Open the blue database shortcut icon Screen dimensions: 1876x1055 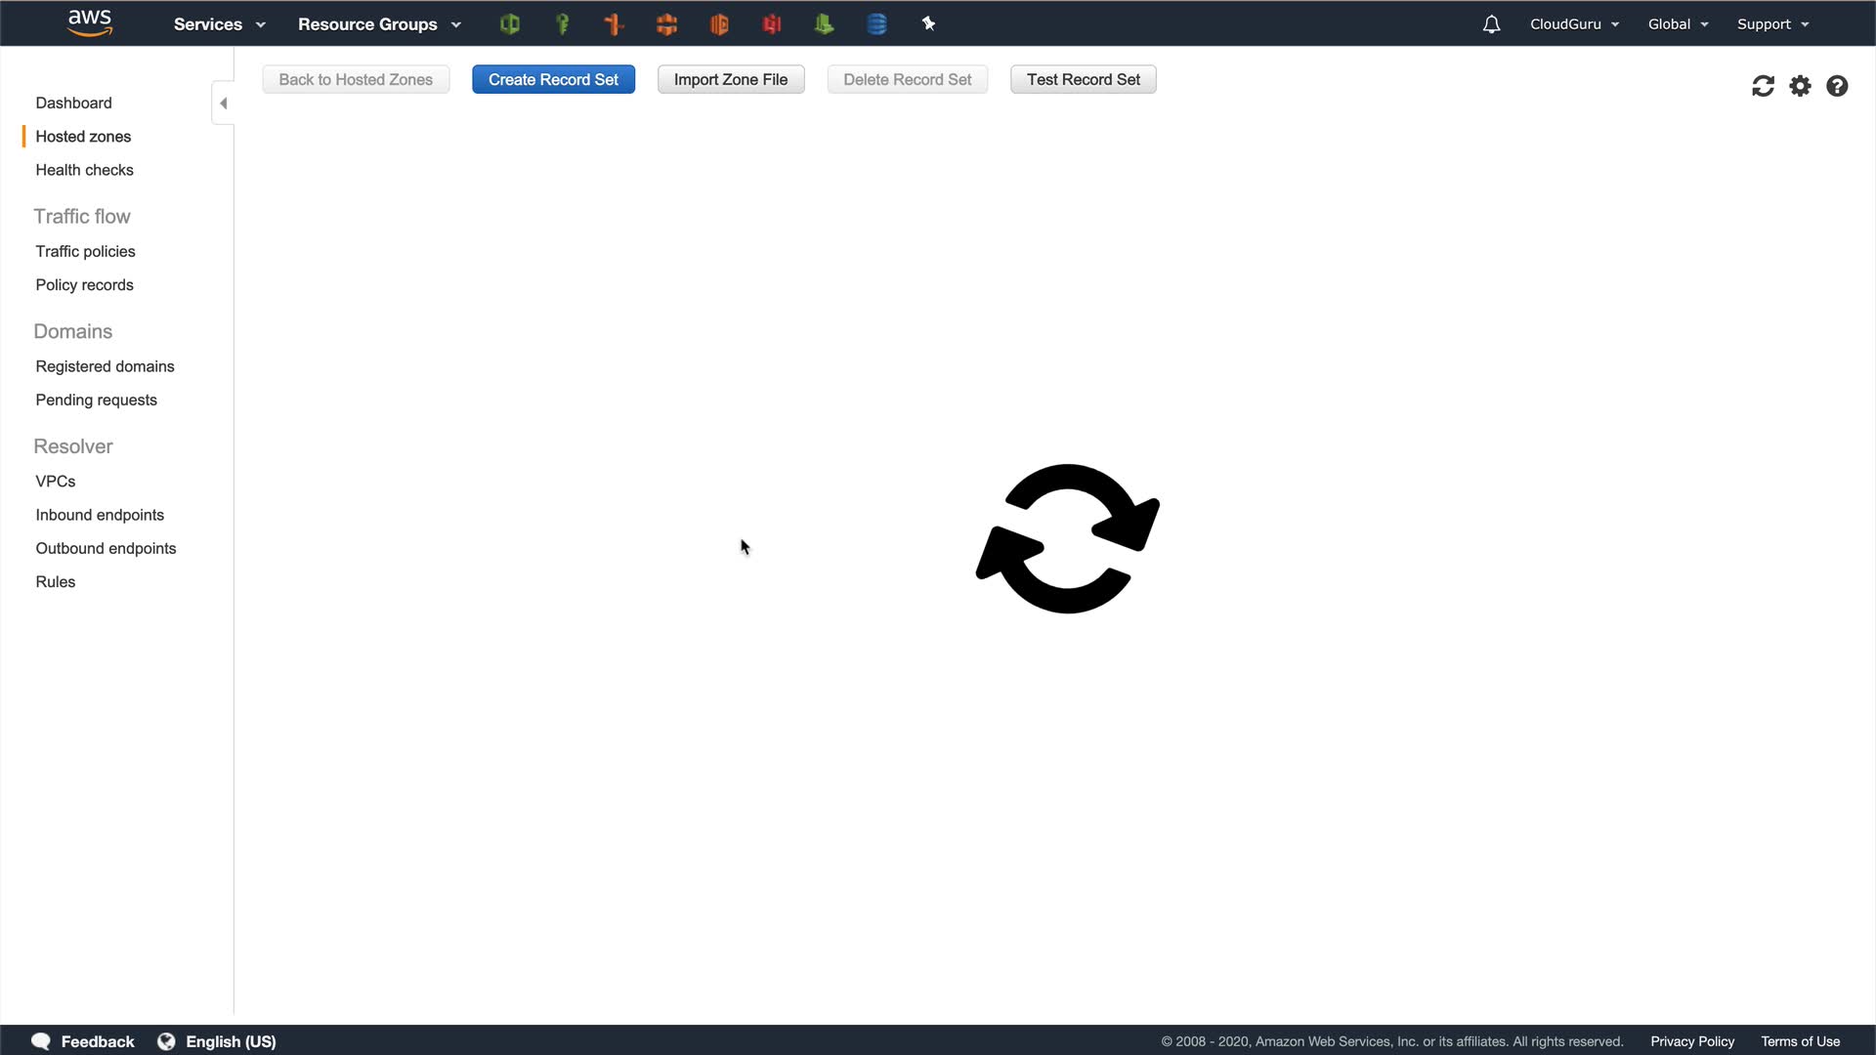click(x=876, y=24)
